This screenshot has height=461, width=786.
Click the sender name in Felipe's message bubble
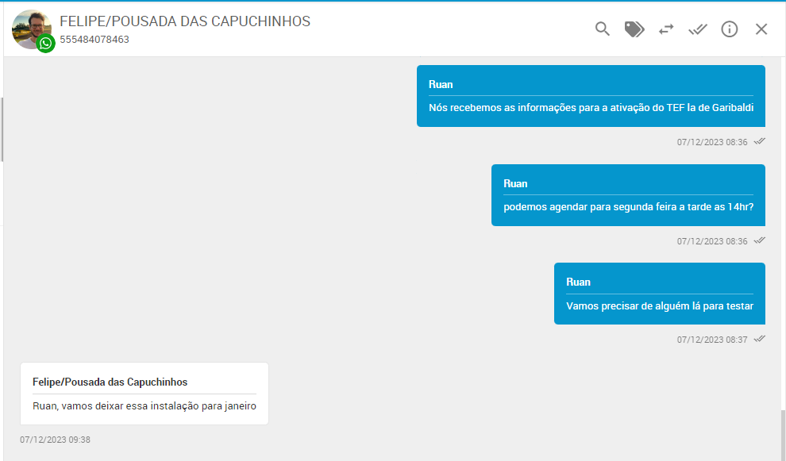(110, 382)
